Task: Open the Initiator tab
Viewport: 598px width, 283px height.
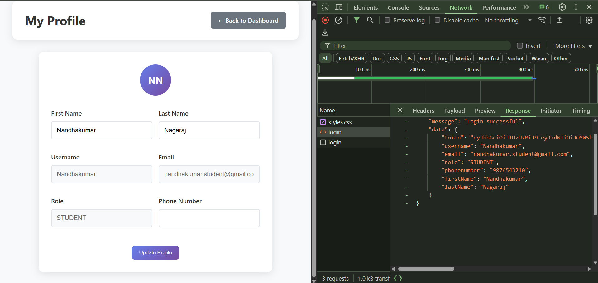Action: click(551, 111)
